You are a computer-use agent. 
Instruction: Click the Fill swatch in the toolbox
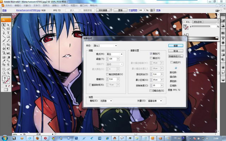(x=5, y=78)
